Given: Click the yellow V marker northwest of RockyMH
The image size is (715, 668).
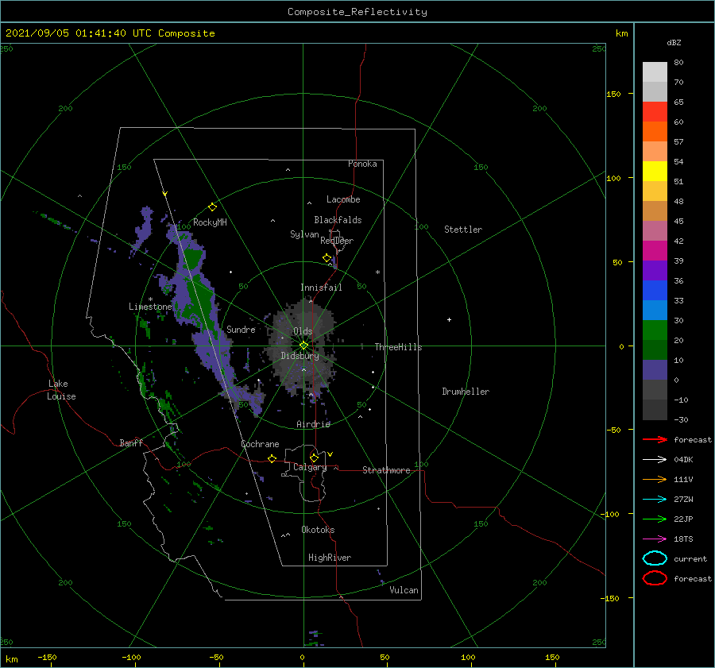Looking at the screenshot, I should click(165, 194).
